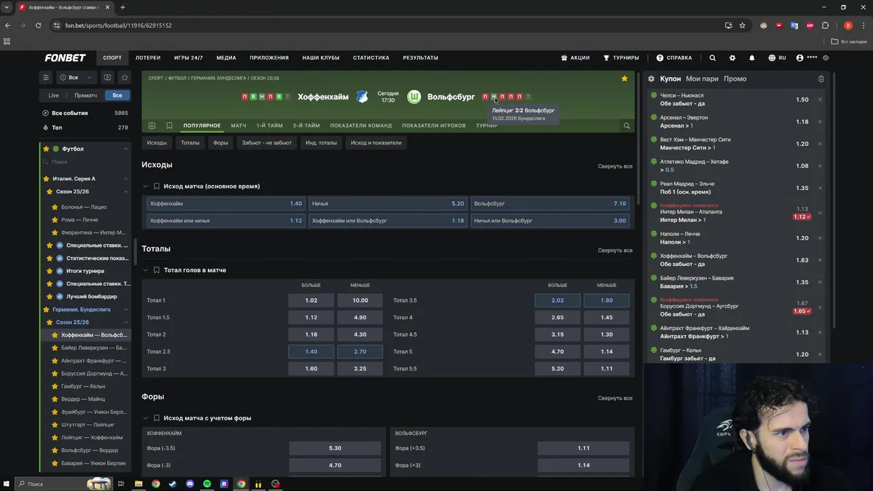This screenshot has width=873, height=491.
Task: Collapse the Футбол sport section
Action: pyautogui.click(x=125, y=149)
